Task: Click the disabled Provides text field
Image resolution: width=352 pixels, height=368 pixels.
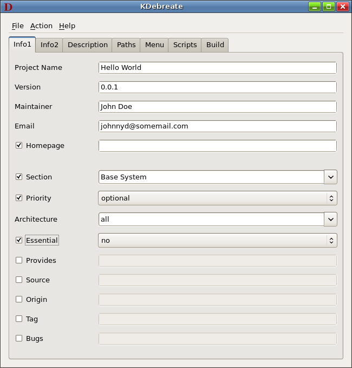Action: tap(218, 261)
